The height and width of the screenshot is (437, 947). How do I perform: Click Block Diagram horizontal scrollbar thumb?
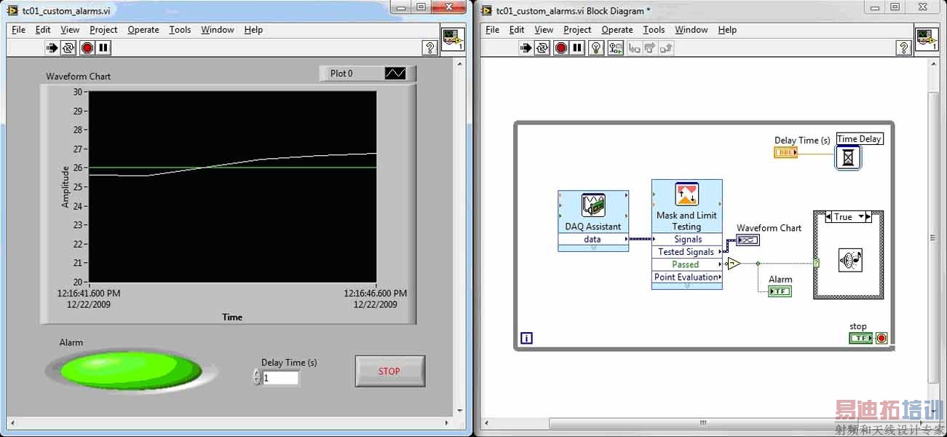coord(703,423)
